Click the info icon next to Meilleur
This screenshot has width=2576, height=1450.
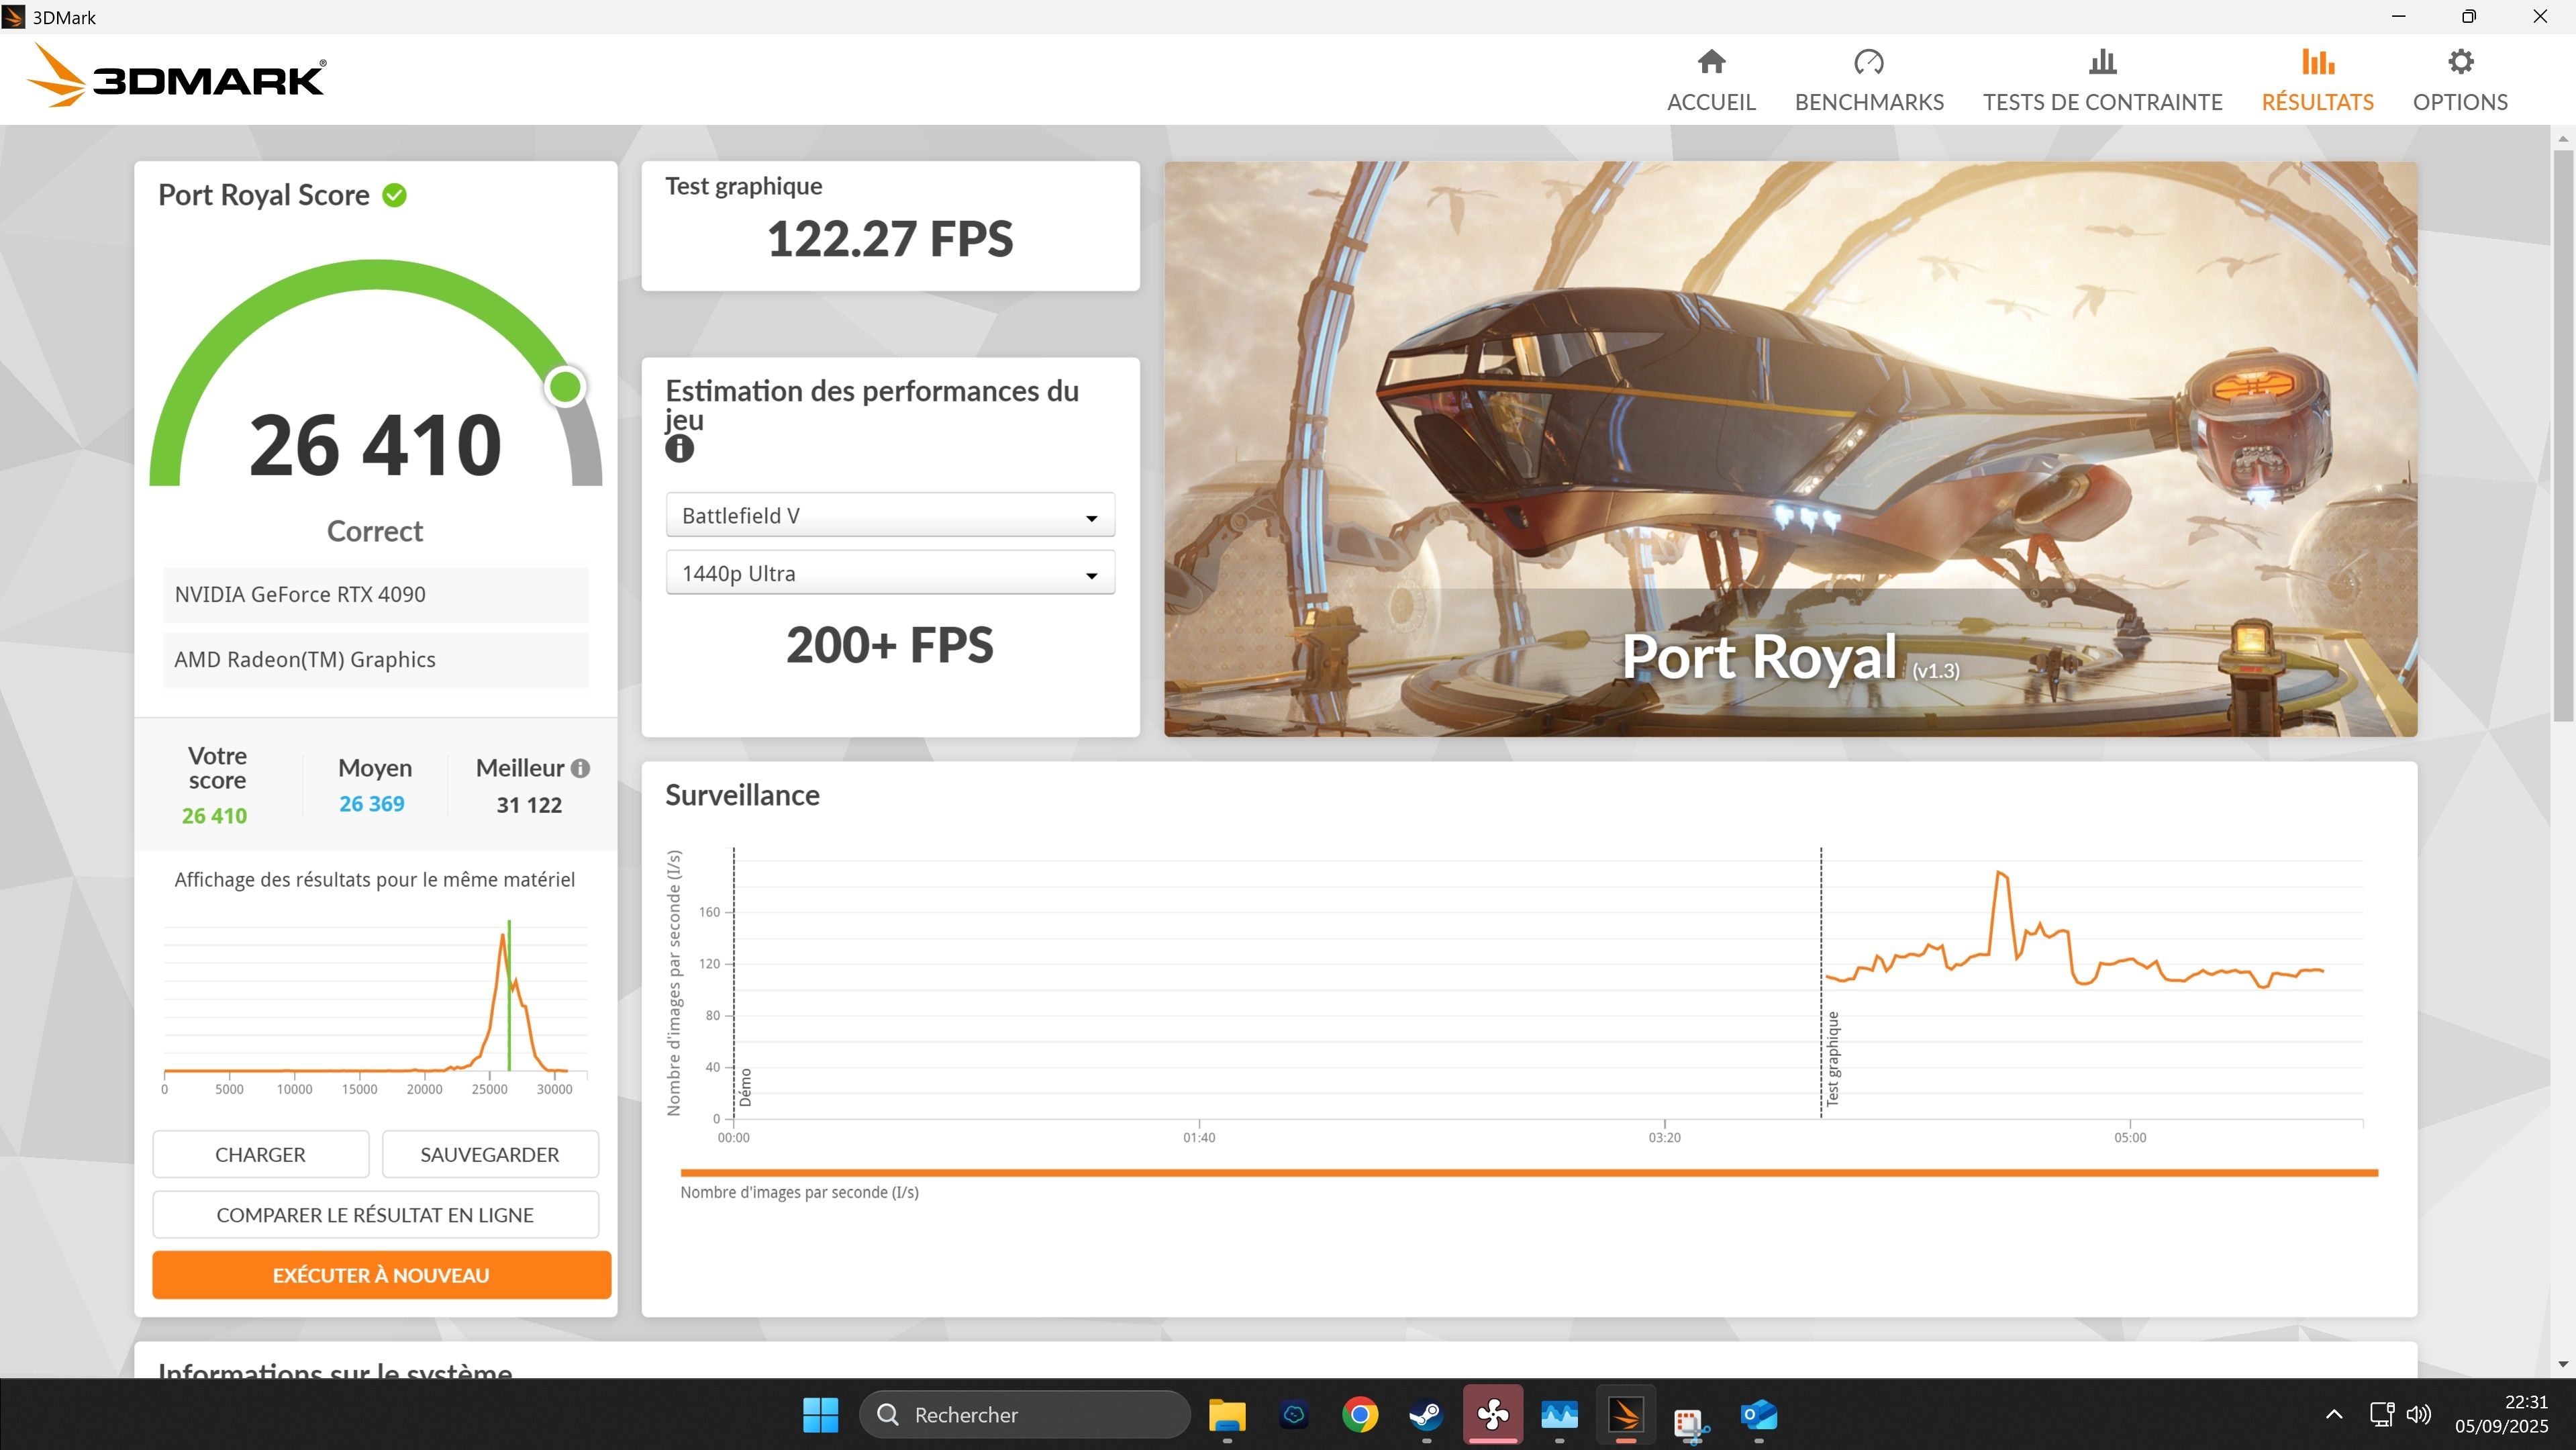580,768
